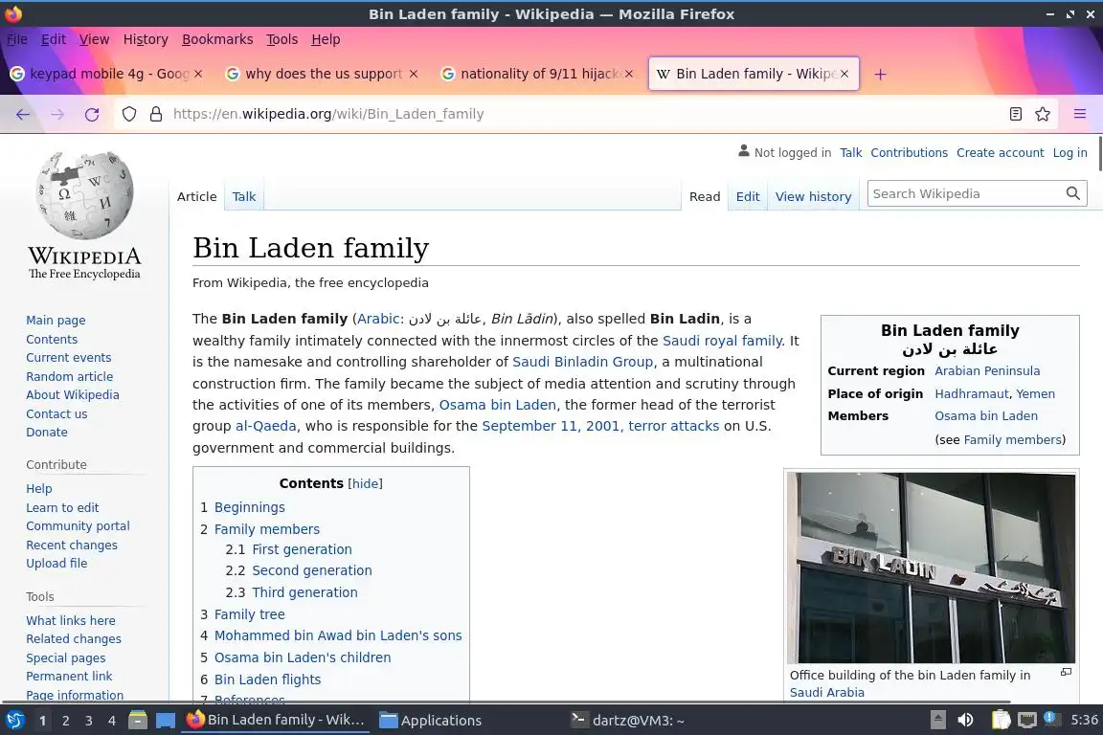The width and height of the screenshot is (1103, 735).
Task: Open the clipboard manager tray icon
Action: [1001, 721]
